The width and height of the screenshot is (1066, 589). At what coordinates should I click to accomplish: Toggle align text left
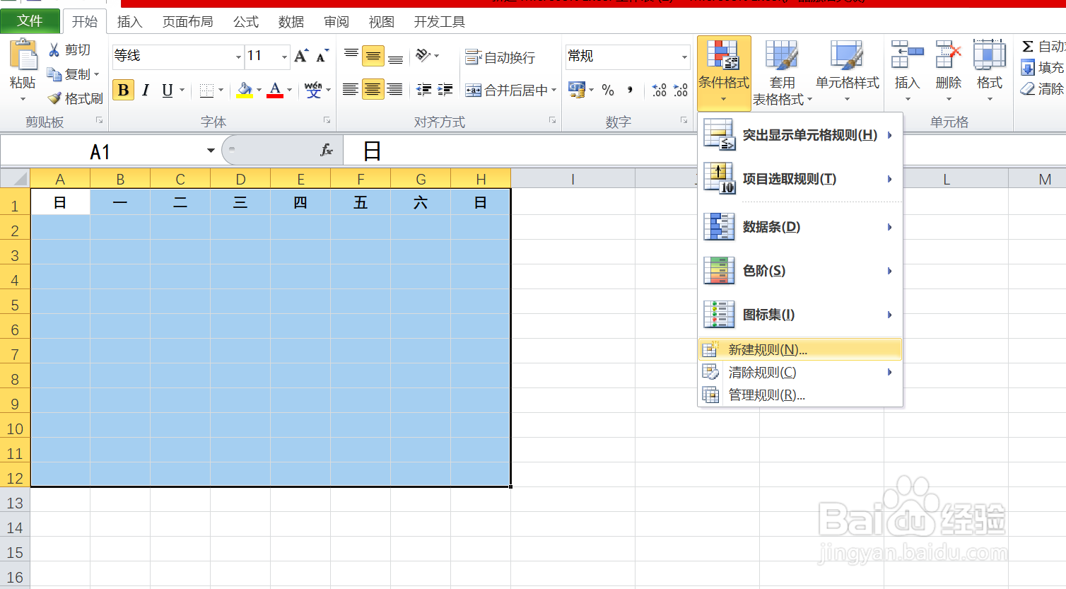point(351,89)
